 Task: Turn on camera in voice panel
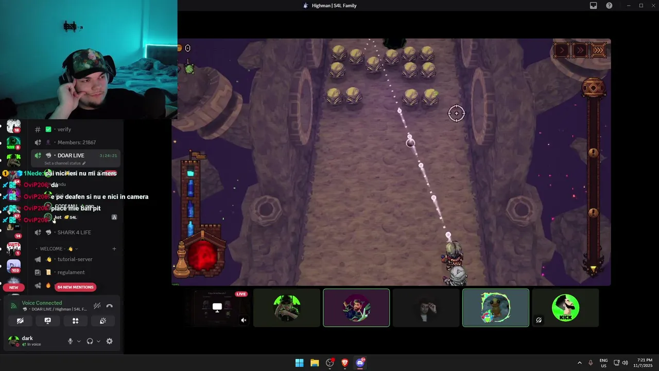point(20,321)
